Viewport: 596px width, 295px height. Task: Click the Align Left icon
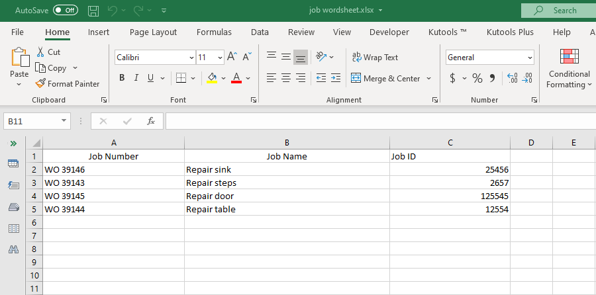(271, 78)
